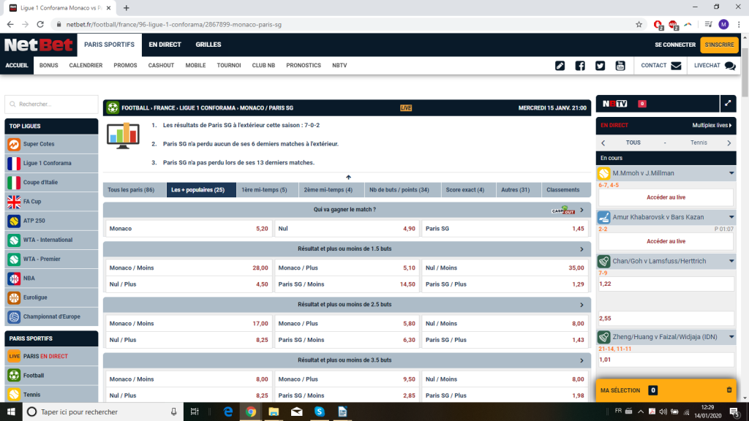The height and width of the screenshot is (421, 749).
Task: Open Skype from taskbar
Action: (319, 411)
